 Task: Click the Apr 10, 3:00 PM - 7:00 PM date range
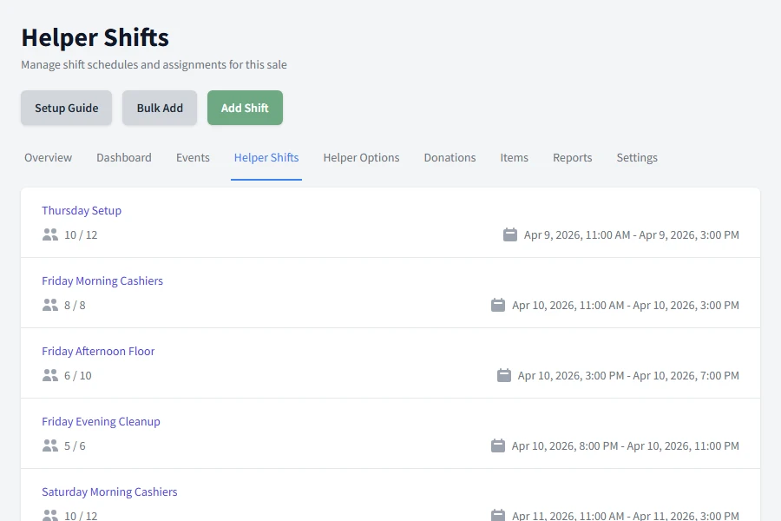point(628,375)
